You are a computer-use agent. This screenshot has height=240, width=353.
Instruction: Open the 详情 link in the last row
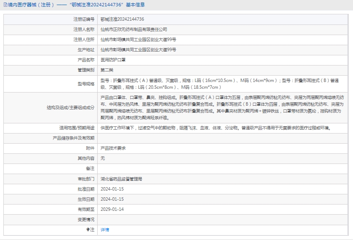point(105,229)
